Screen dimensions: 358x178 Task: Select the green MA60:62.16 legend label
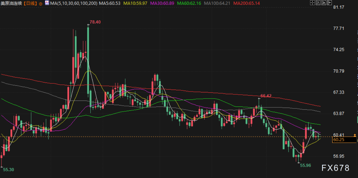coord(189,3)
